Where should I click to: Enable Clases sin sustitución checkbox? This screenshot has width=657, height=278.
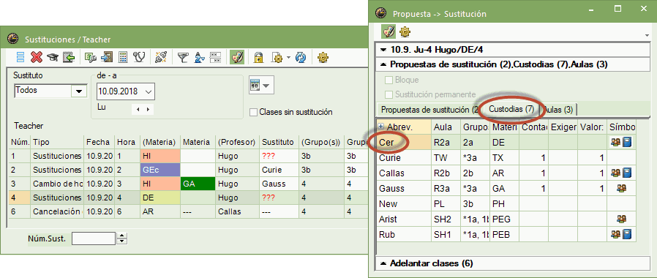[253, 112]
